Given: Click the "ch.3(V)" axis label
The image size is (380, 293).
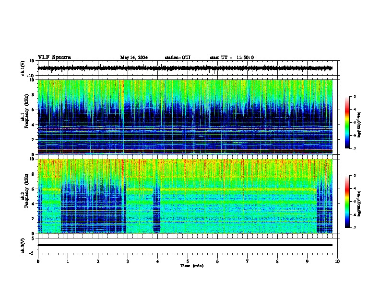Looking at the screenshot, I should pos(23,246).
